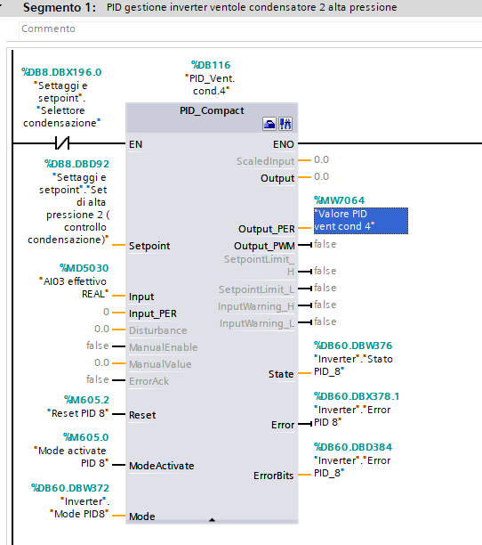Click the ENO output pin label
The height and width of the screenshot is (545, 482).
(x=283, y=144)
